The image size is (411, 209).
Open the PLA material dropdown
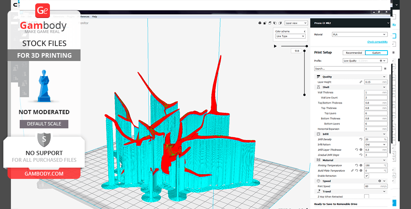pos(359,34)
